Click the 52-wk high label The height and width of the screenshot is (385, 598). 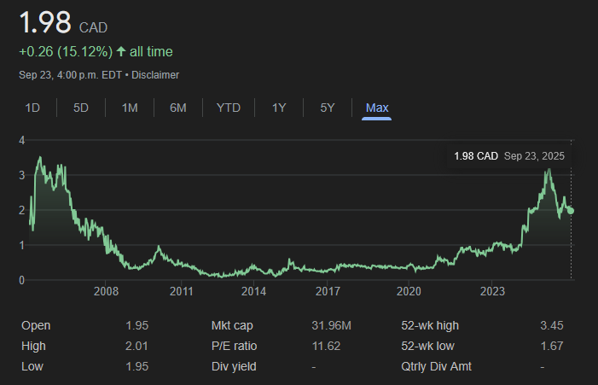[430, 325]
